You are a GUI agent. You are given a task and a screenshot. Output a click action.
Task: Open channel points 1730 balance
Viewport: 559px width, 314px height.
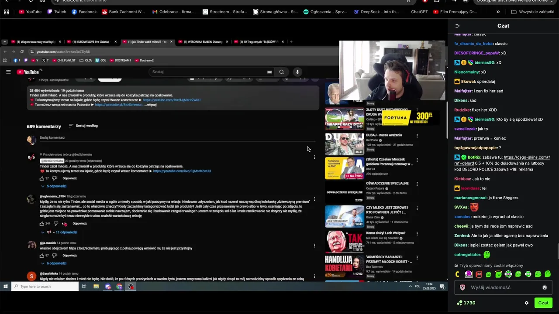click(466, 303)
